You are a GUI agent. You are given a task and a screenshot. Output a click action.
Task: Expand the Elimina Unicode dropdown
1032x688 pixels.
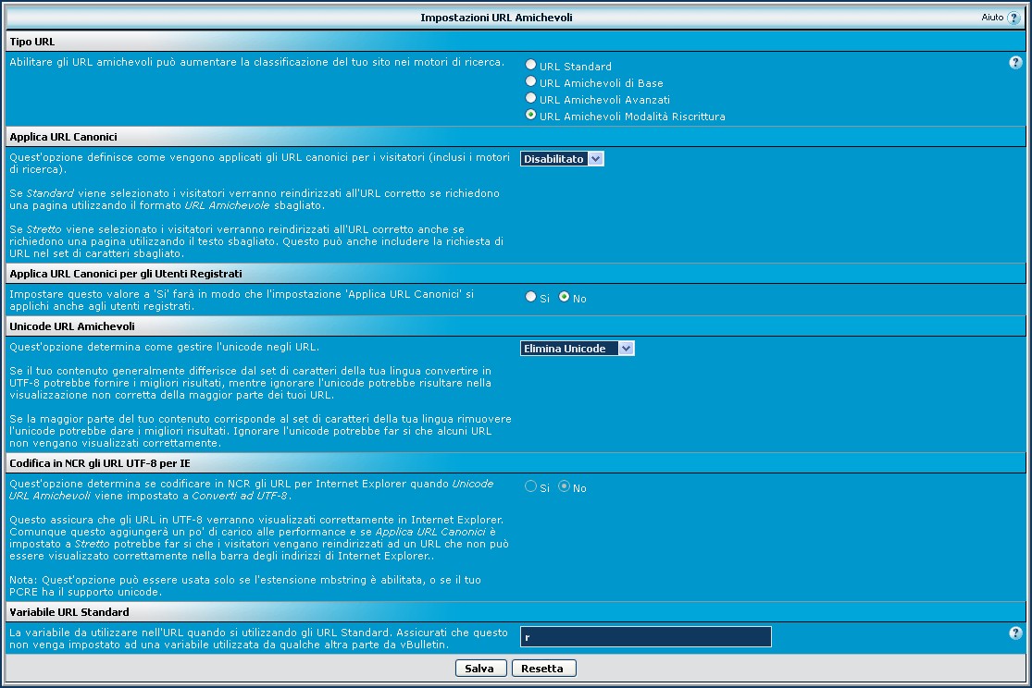coord(578,349)
